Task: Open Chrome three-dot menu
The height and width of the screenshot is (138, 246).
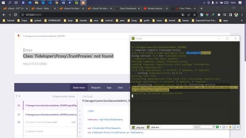Action: [242, 15]
